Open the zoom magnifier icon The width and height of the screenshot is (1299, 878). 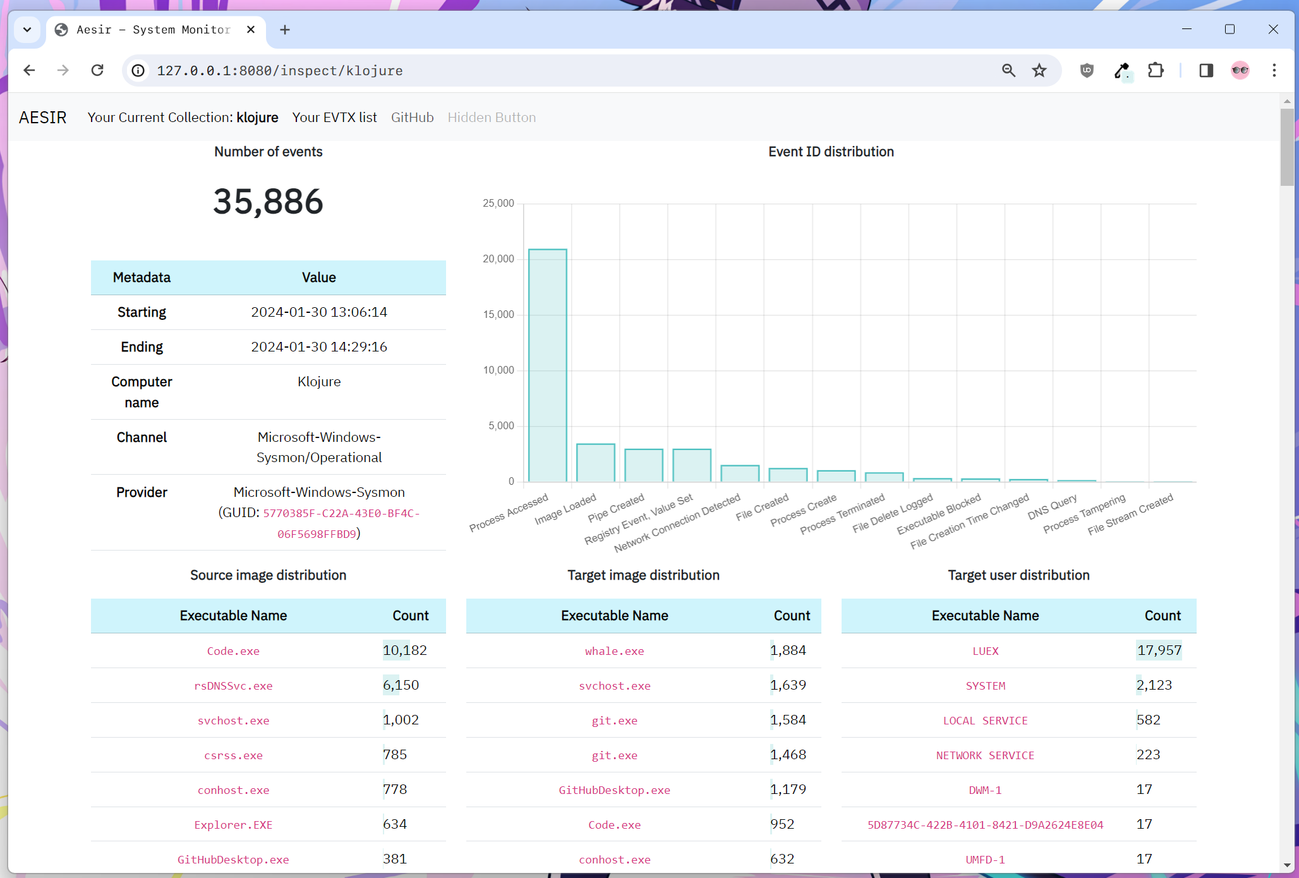coord(1009,70)
